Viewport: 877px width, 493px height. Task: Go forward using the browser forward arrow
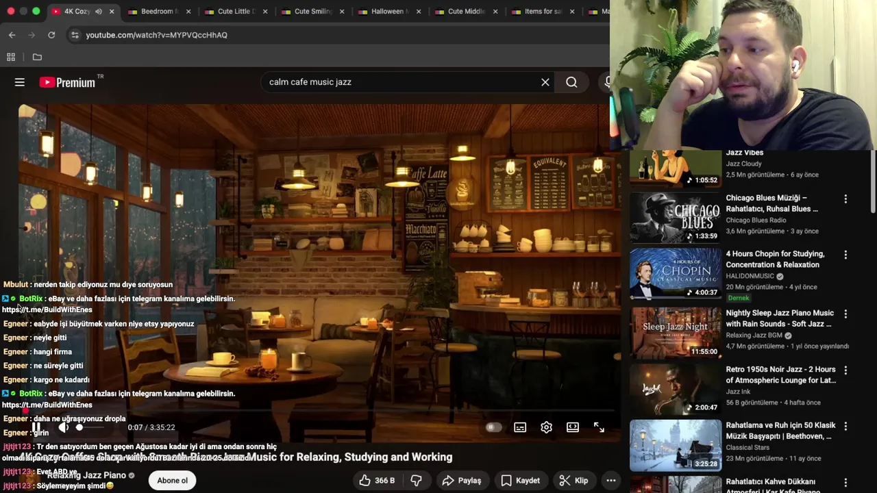click(32, 35)
